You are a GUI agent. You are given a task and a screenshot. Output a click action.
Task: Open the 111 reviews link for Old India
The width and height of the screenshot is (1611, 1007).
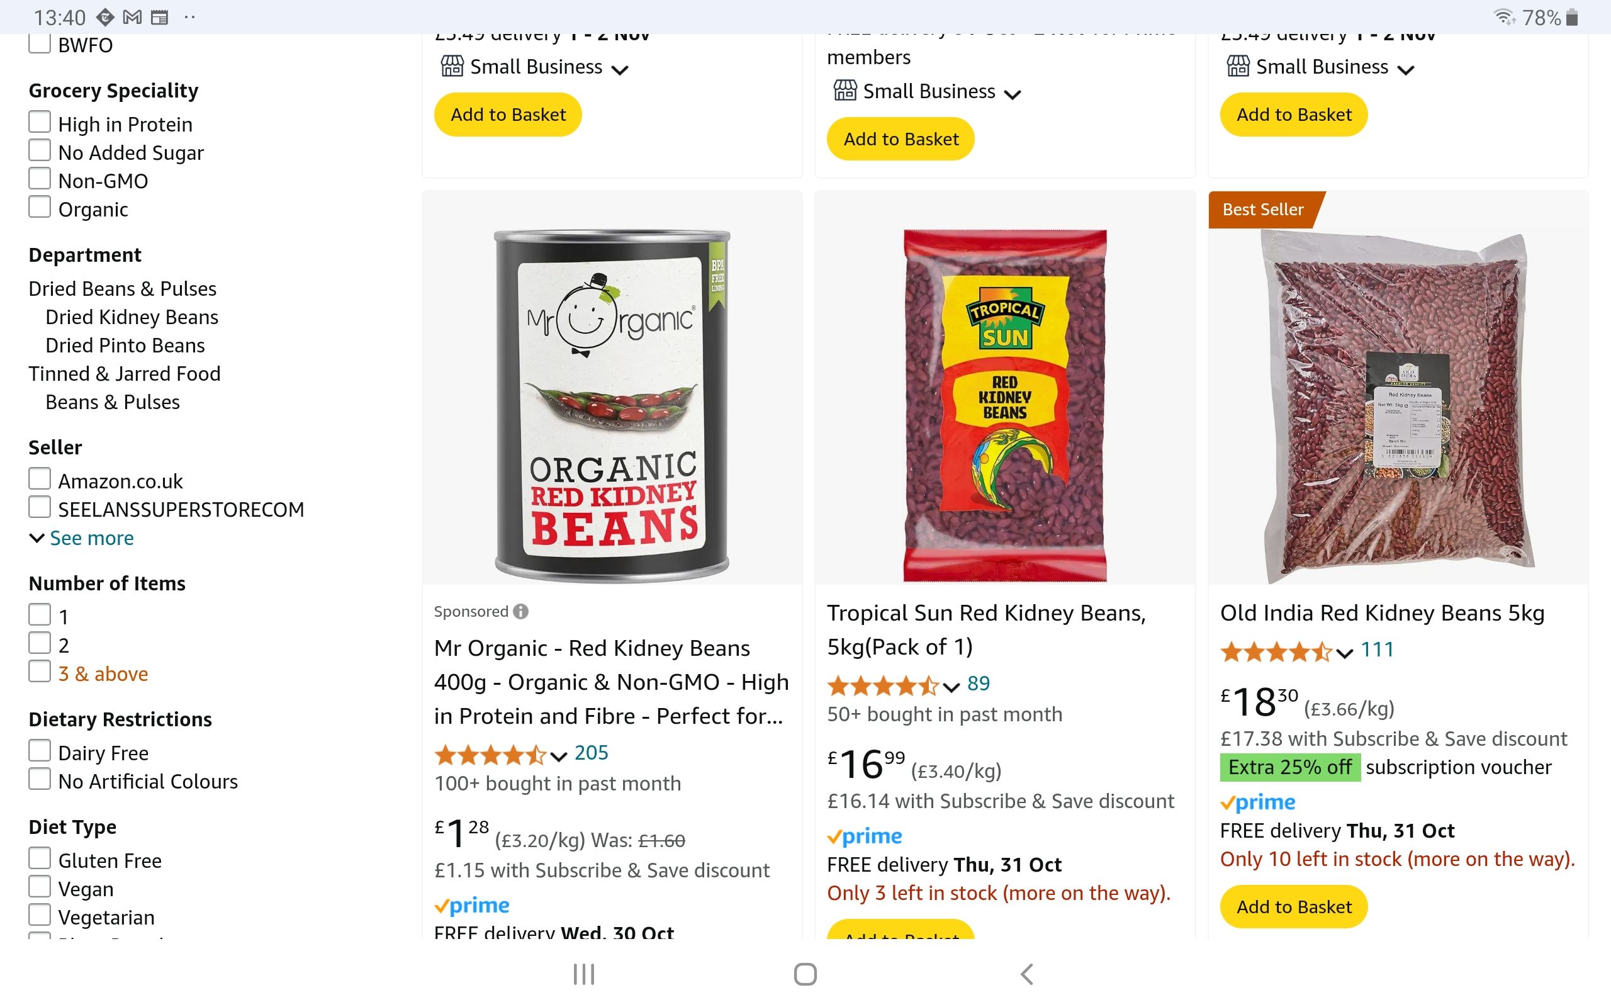(x=1377, y=650)
